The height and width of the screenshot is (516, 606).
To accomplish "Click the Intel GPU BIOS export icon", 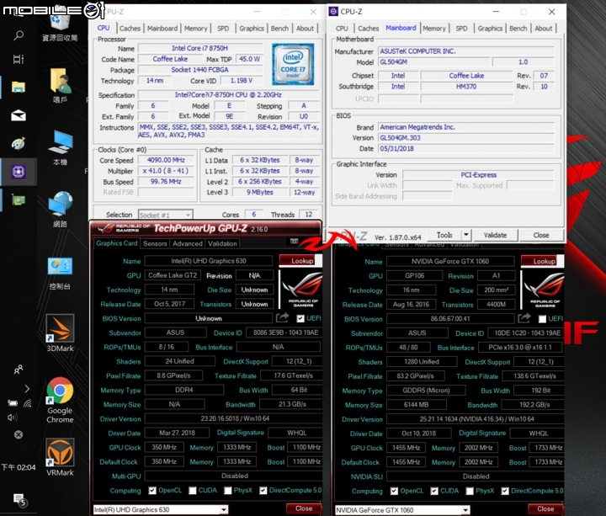I will (282, 317).
